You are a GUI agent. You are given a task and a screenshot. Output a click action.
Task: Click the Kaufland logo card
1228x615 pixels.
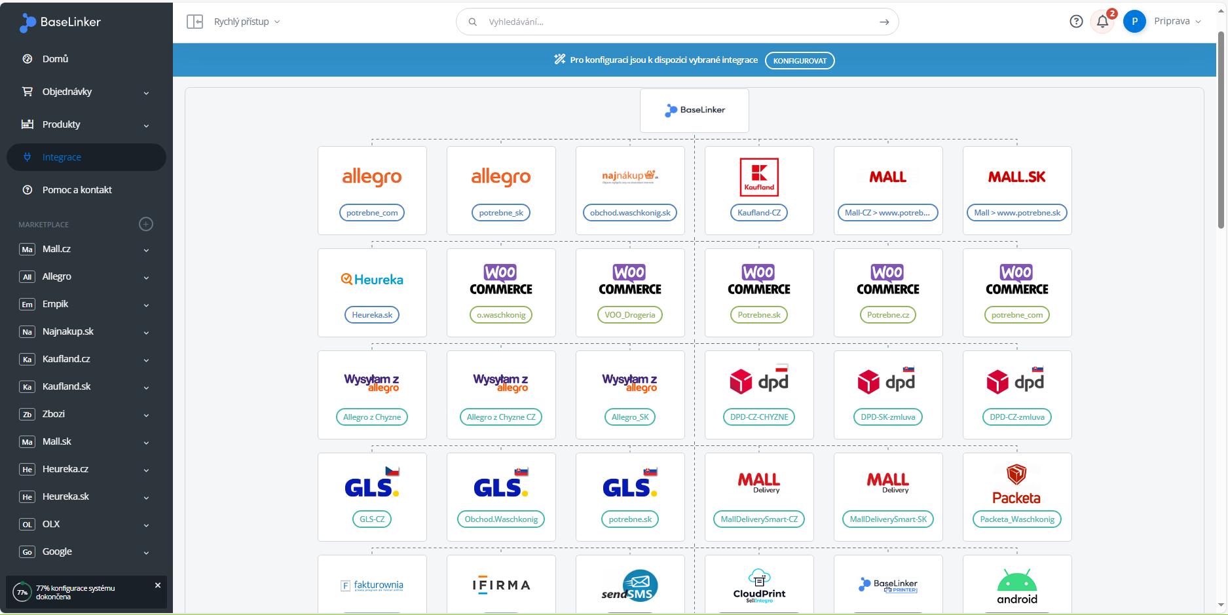pos(759,177)
